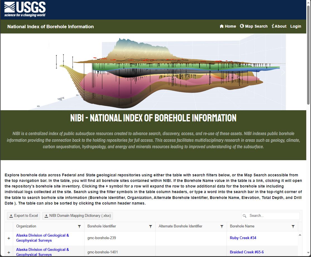
Task: Click the table scroll up arrow
Action: tap(300, 235)
